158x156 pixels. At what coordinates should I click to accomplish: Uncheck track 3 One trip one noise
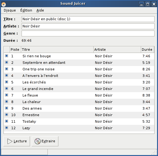click(7, 69)
